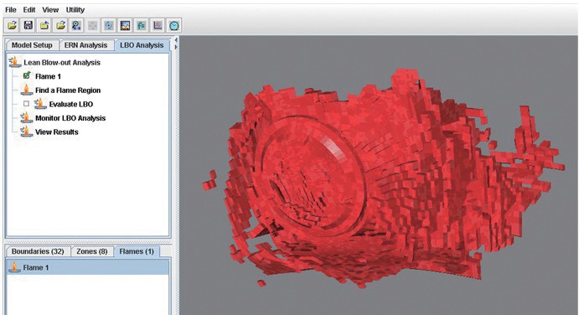Select Find a Flame Region item
The height and width of the screenshot is (315, 579).
click(68, 90)
